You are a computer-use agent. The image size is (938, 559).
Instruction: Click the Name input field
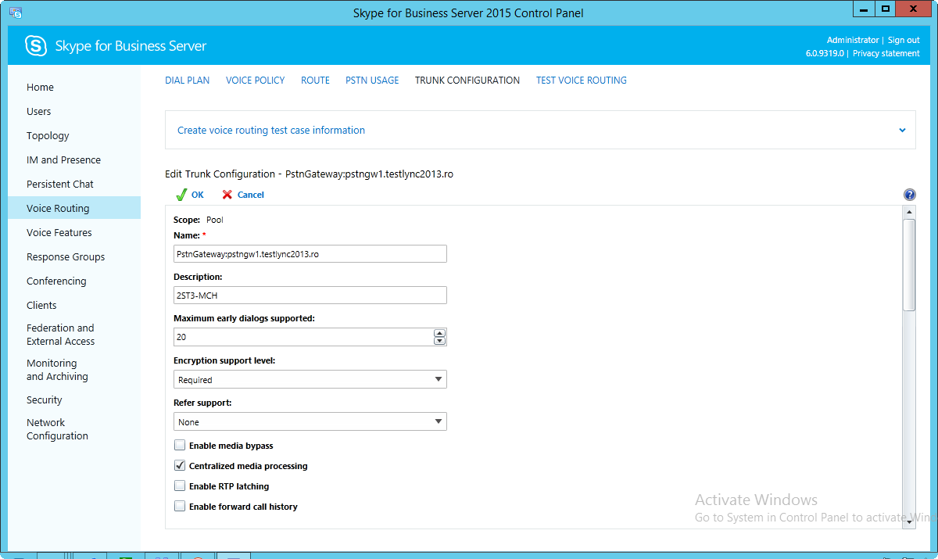pyautogui.click(x=310, y=253)
